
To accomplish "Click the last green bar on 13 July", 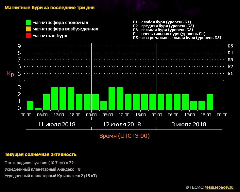I will (210, 102).
